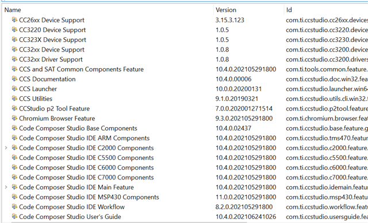The height and width of the screenshot is (223, 368).
Task: Click version 7.0.0.202001271514 cell
Action: [x=244, y=108]
